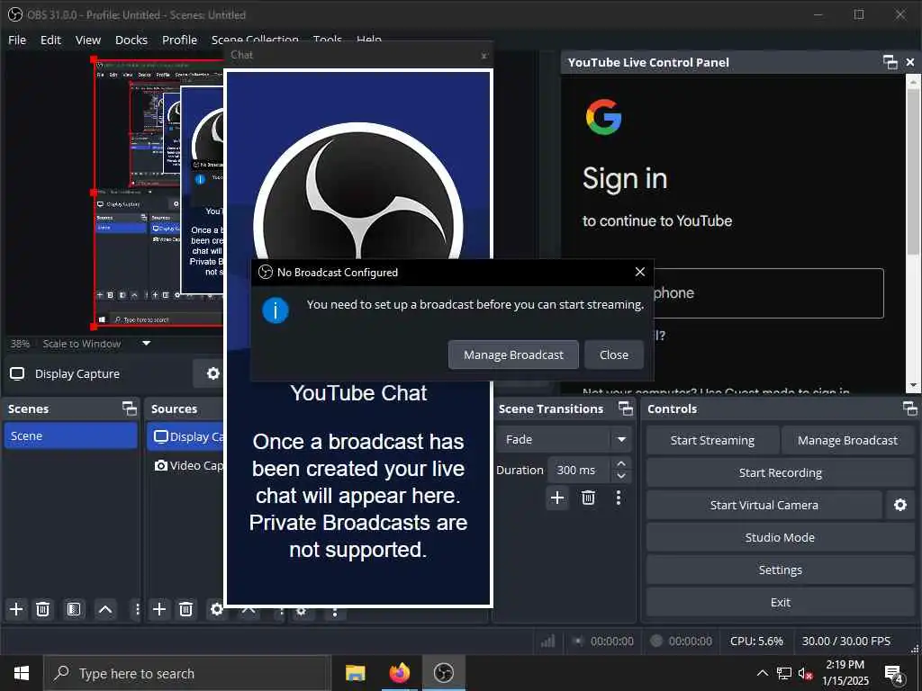Open Scene Transitions three-dot properties menu

point(618,498)
